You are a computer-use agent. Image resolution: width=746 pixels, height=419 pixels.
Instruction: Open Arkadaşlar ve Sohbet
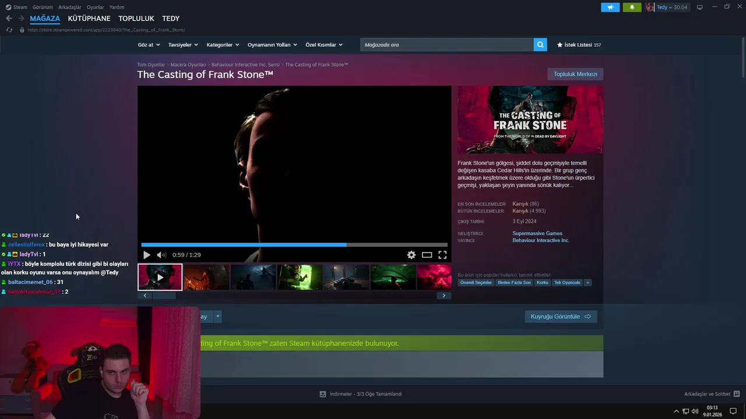(x=707, y=394)
